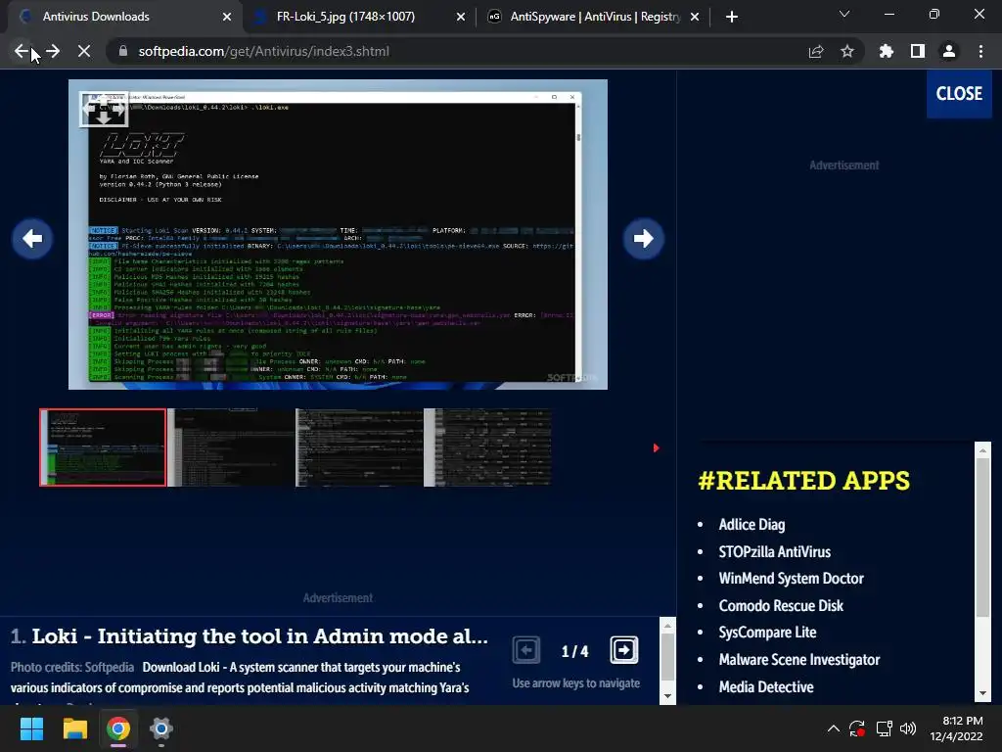The image size is (1002, 752).
Task: Close the Antivirus Downloads tab
Action: [x=227, y=17]
